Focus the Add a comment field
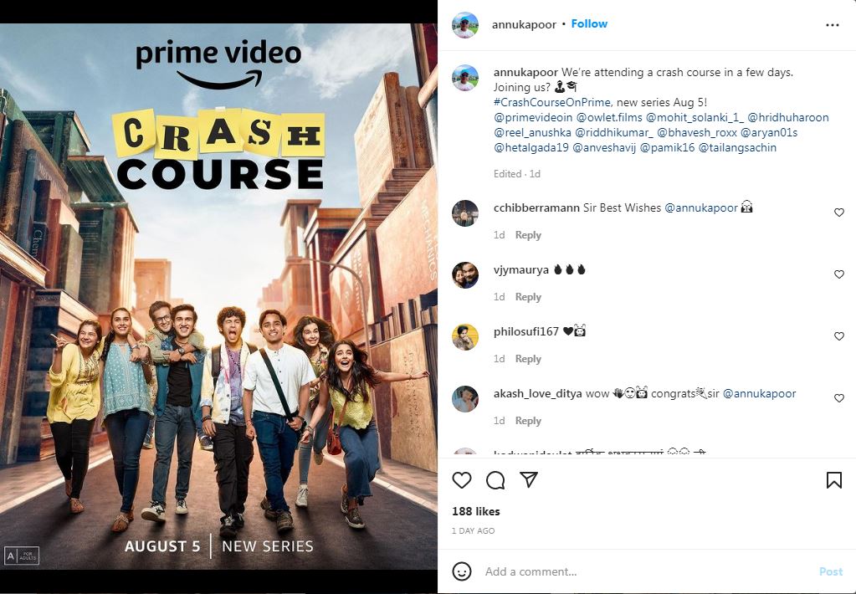The width and height of the screenshot is (856, 594). pos(647,571)
